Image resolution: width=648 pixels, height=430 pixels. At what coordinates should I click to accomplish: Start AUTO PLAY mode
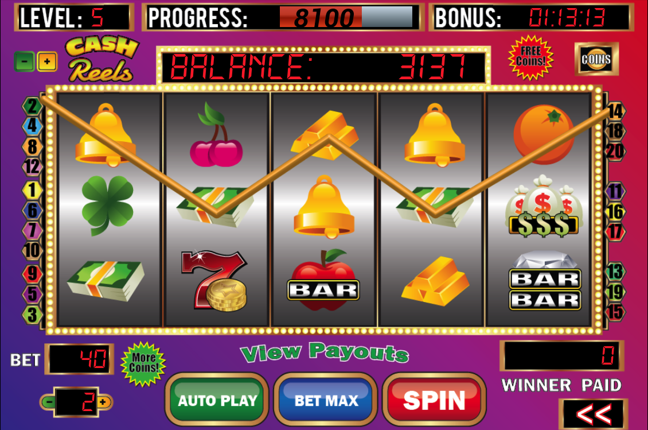coord(217,400)
